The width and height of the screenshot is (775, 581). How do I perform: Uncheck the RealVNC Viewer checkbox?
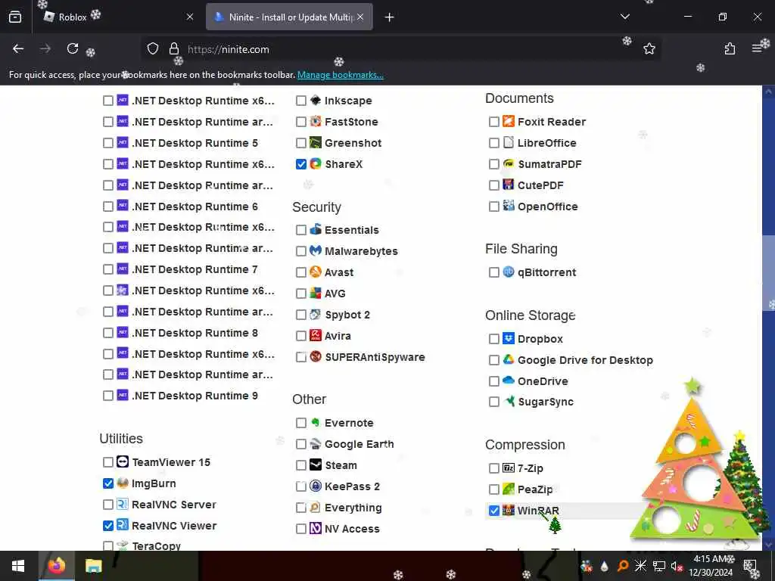108,526
